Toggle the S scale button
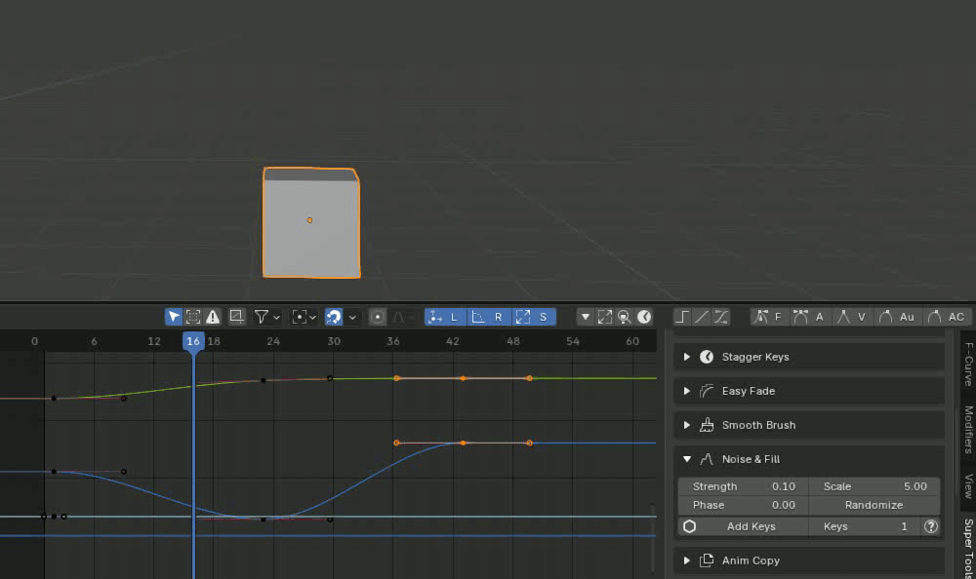The image size is (976, 579). tap(534, 317)
